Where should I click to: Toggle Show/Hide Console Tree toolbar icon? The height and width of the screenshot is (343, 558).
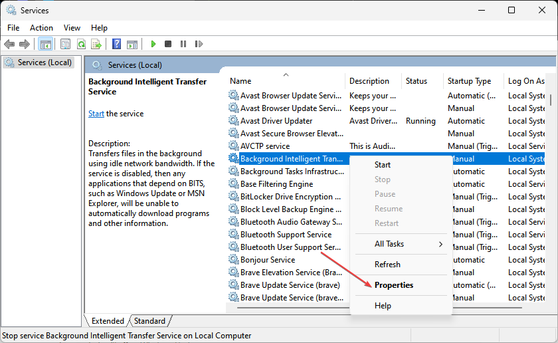point(46,44)
